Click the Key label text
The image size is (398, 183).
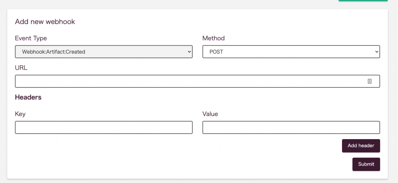click(x=20, y=114)
